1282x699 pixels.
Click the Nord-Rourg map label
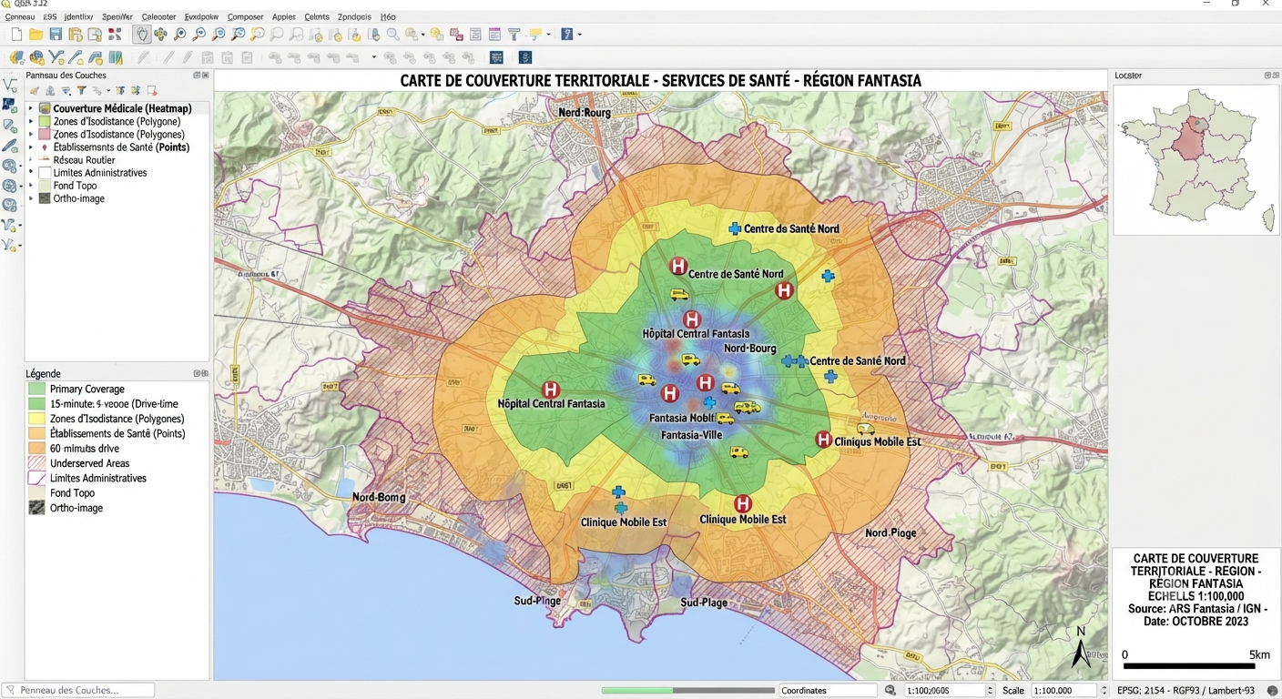[585, 113]
